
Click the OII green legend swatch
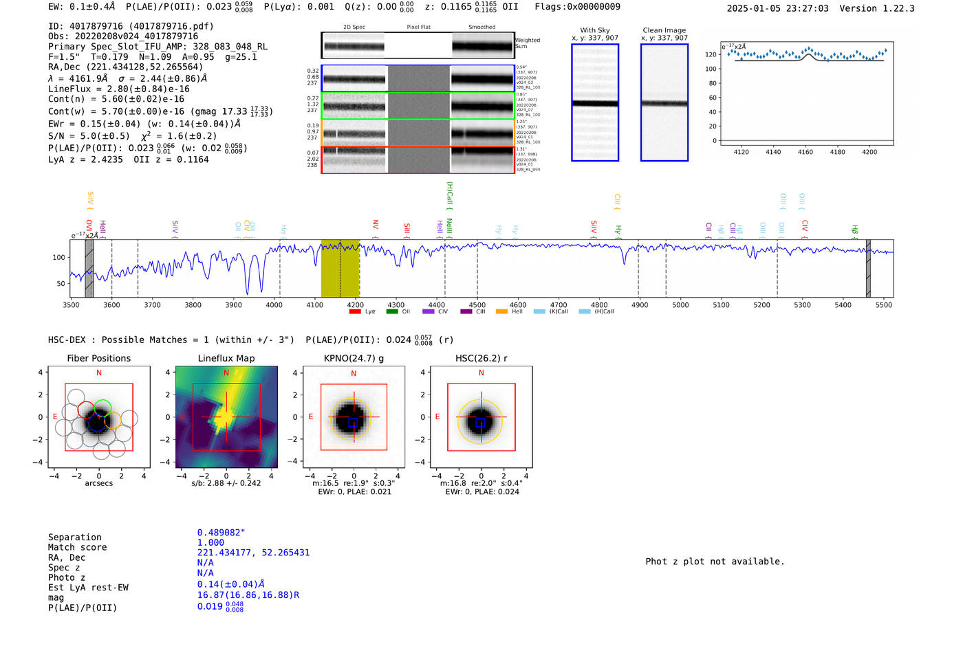click(392, 311)
